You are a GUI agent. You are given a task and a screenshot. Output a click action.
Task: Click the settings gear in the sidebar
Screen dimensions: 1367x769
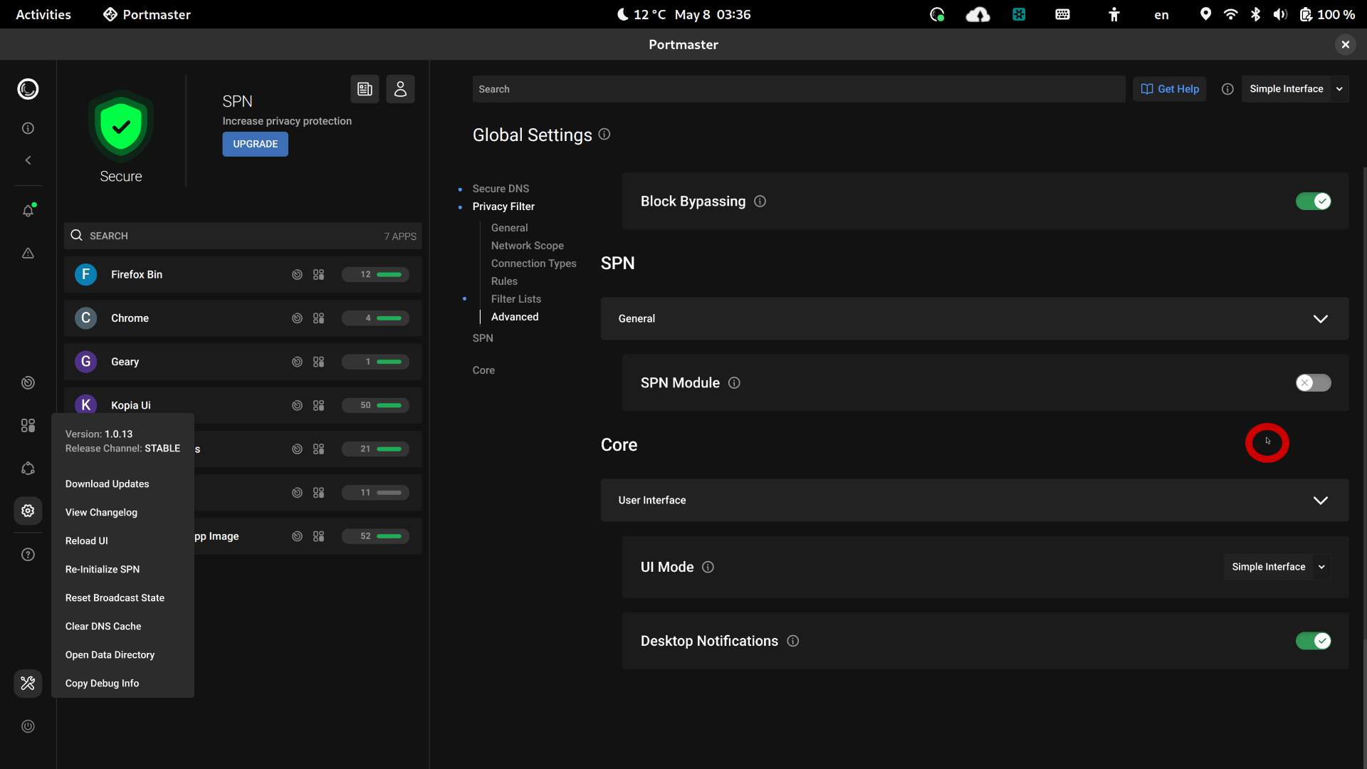coord(28,511)
